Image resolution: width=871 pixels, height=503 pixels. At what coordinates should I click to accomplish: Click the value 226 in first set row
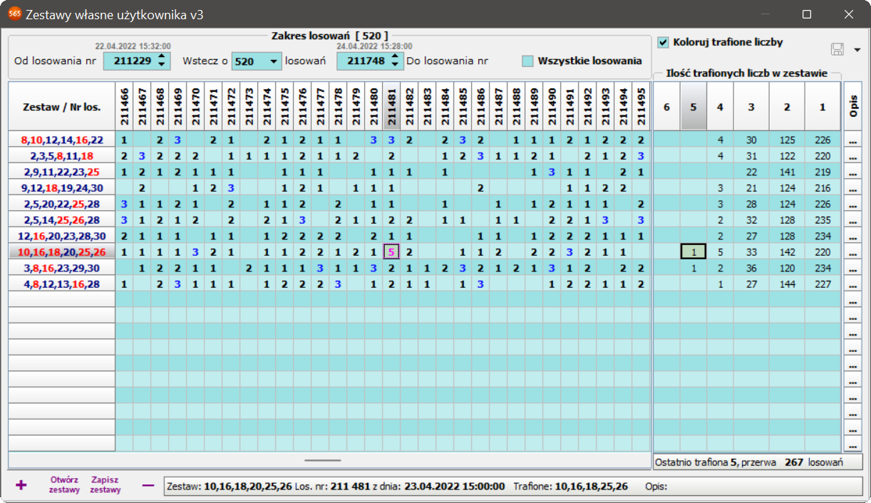tap(823, 140)
